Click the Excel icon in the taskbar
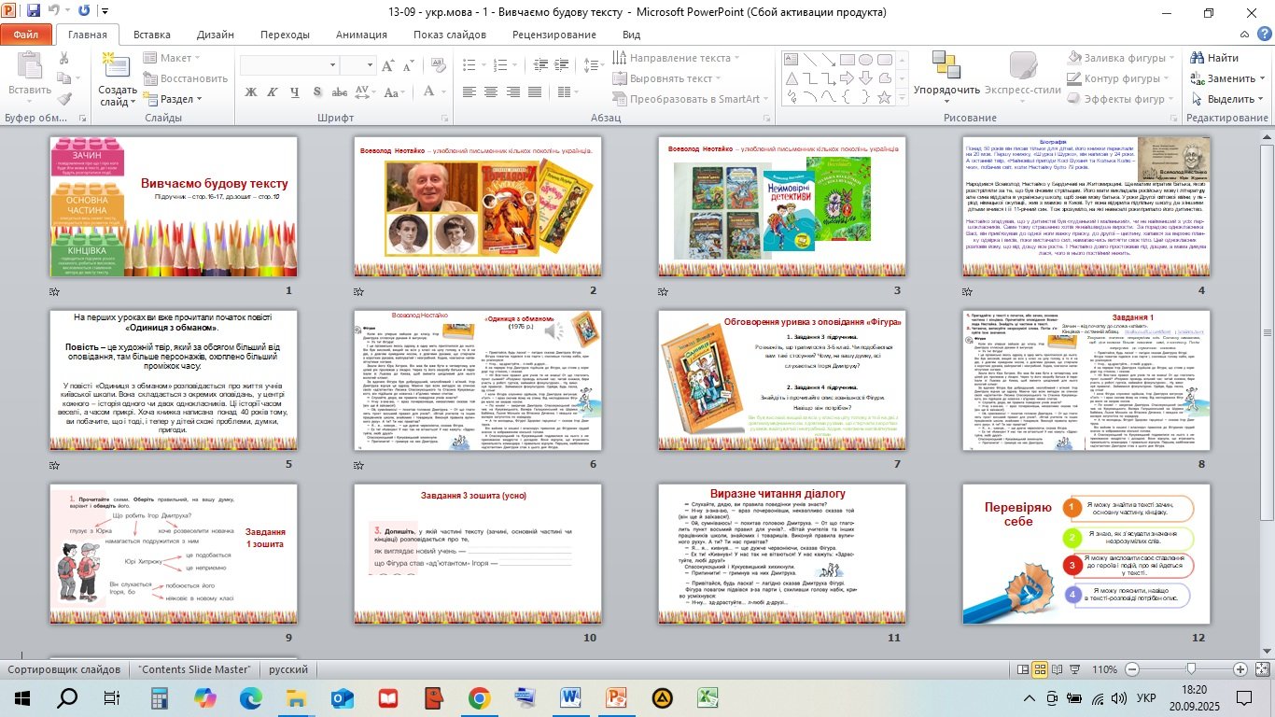The image size is (1275, 717). (708, 697)
